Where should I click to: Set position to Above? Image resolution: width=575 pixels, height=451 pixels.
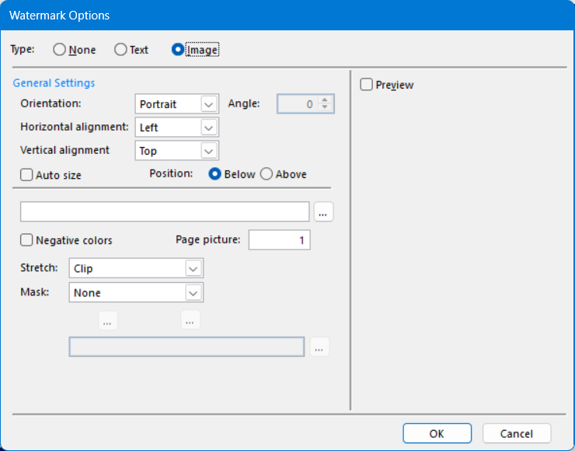267,174
